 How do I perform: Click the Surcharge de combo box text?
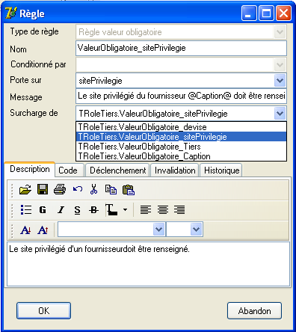pos(153,114)
